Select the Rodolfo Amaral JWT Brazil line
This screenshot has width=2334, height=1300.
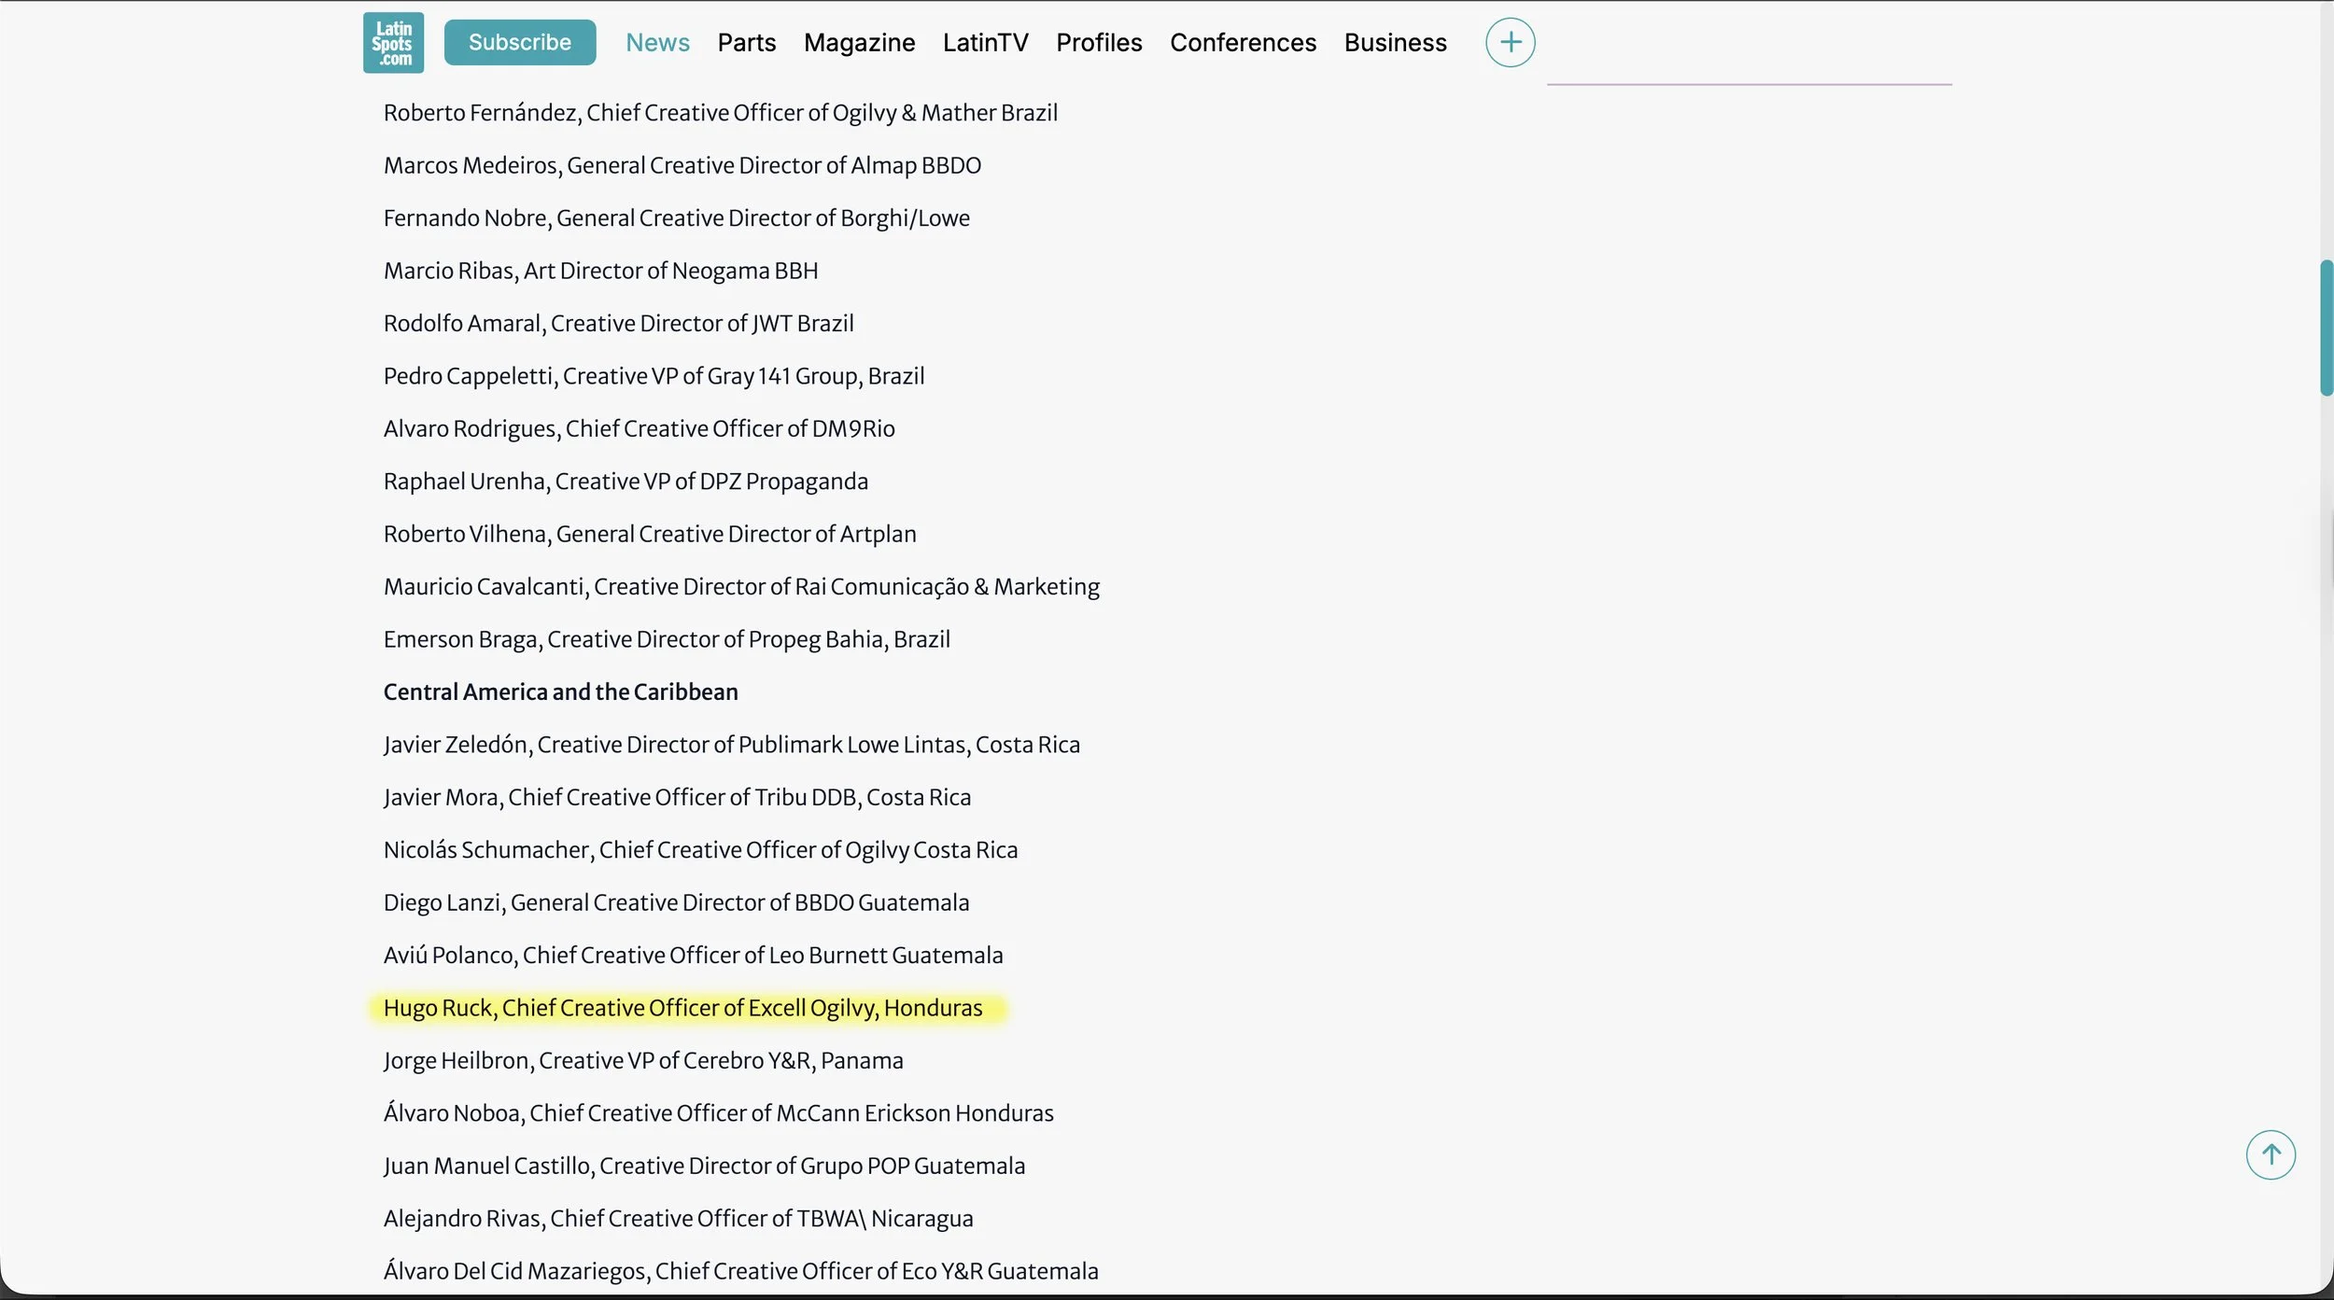click(618, 324)
